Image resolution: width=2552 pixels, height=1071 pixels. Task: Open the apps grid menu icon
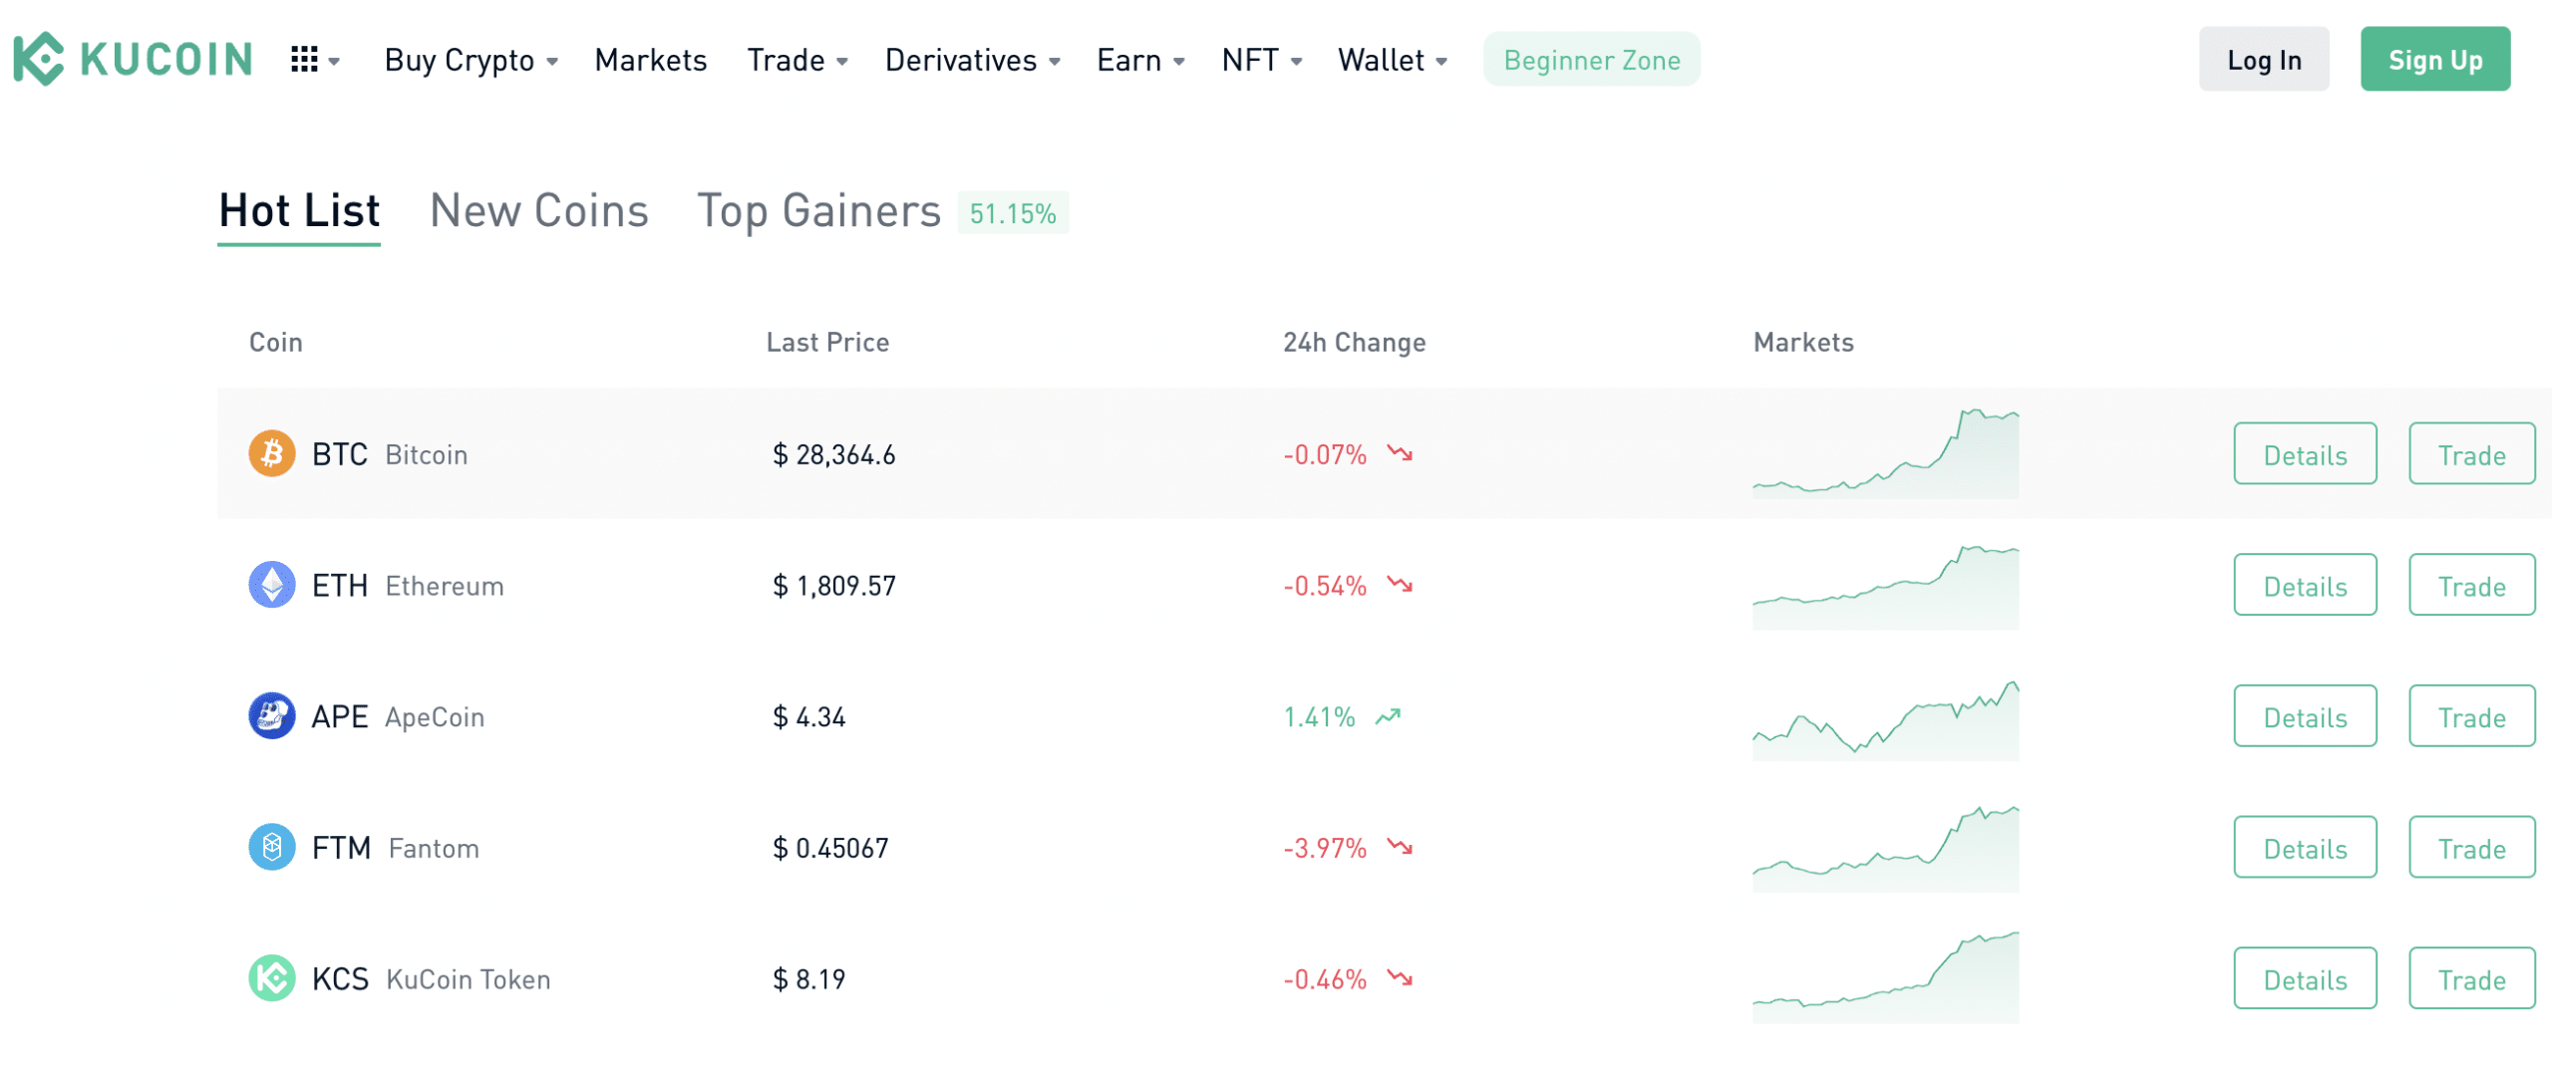(304, 60)
